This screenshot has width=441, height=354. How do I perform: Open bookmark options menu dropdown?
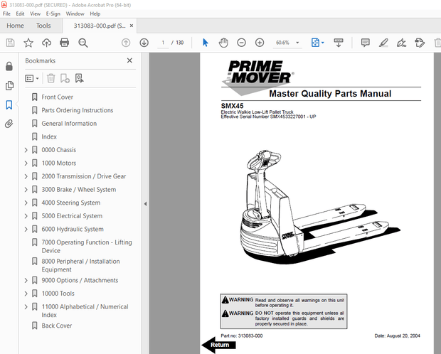coord(32,78)
